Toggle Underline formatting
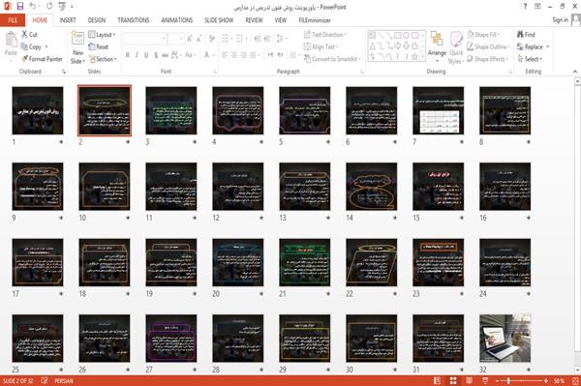Screen dimensions: 581x386 pos(146,55)
